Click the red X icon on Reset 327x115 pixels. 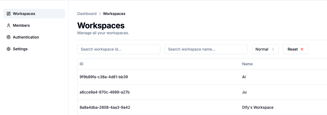[x=302, y=49]
